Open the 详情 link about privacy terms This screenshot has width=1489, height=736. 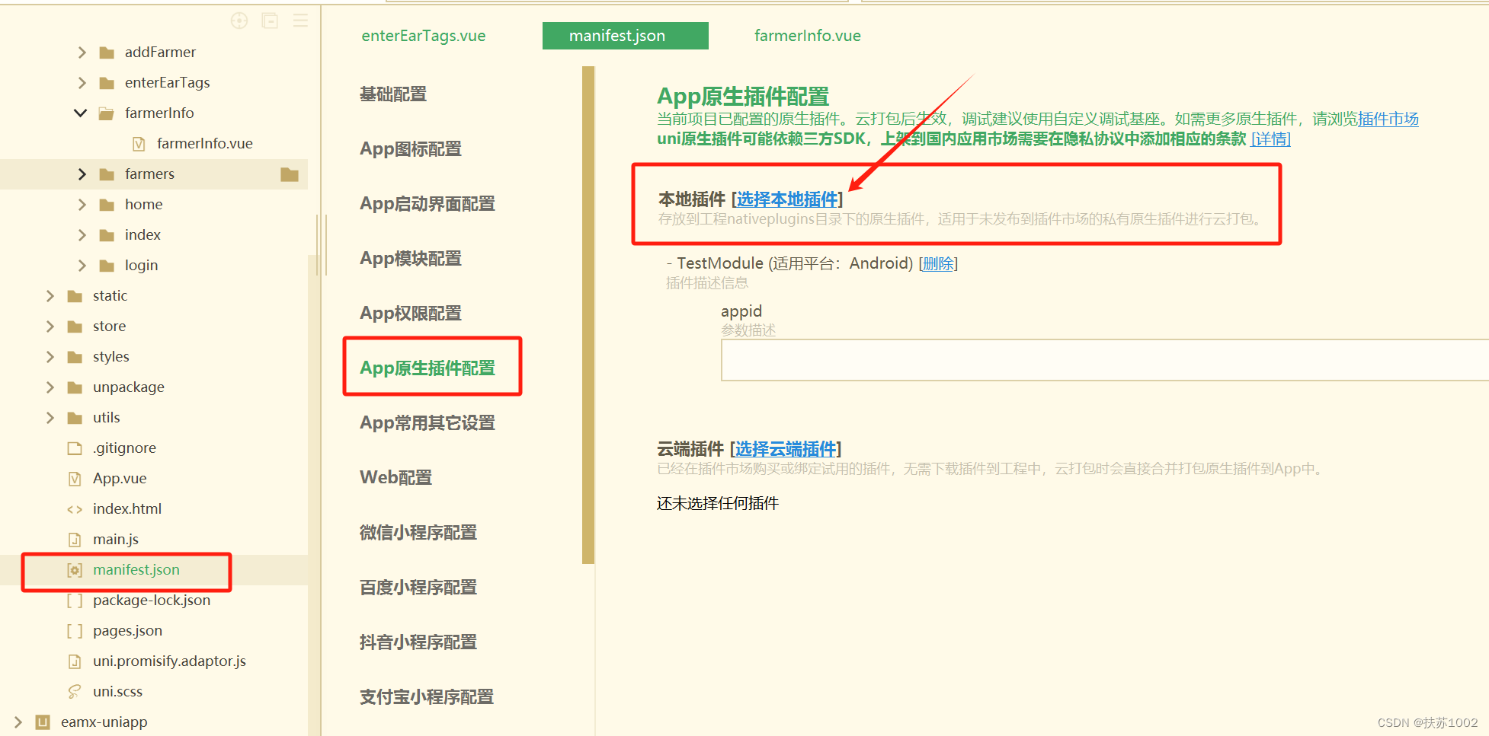point(1271,139)
